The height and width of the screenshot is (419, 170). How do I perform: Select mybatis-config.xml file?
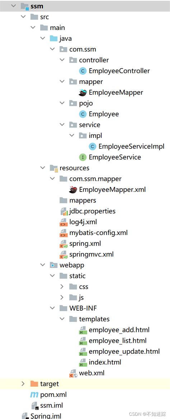point(98,233)
